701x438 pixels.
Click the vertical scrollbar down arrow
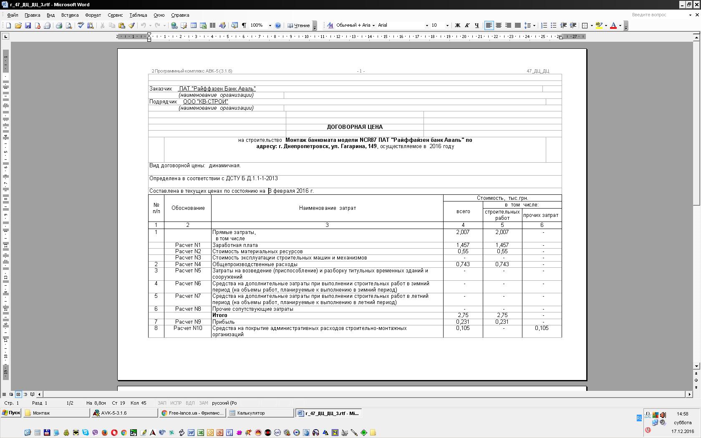[696, 366]
